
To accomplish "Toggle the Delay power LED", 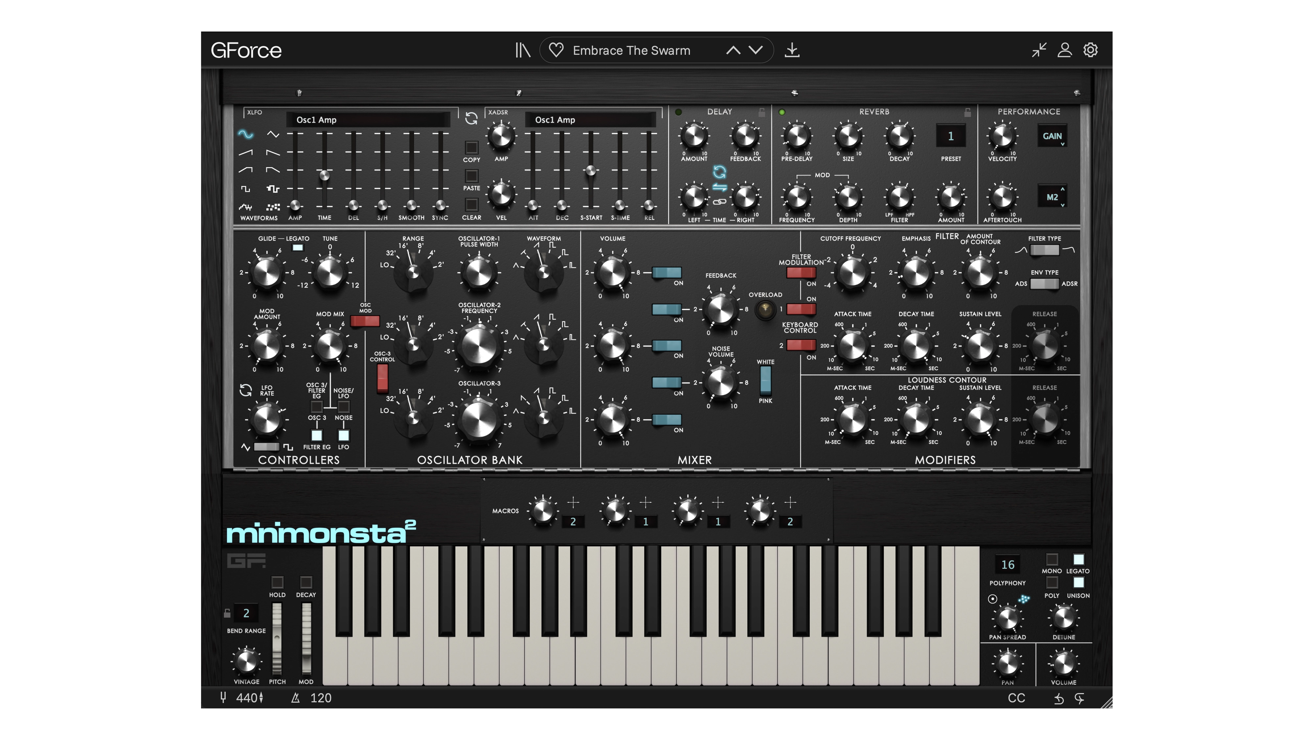I will pyautogui.click(x=678, y=112).
